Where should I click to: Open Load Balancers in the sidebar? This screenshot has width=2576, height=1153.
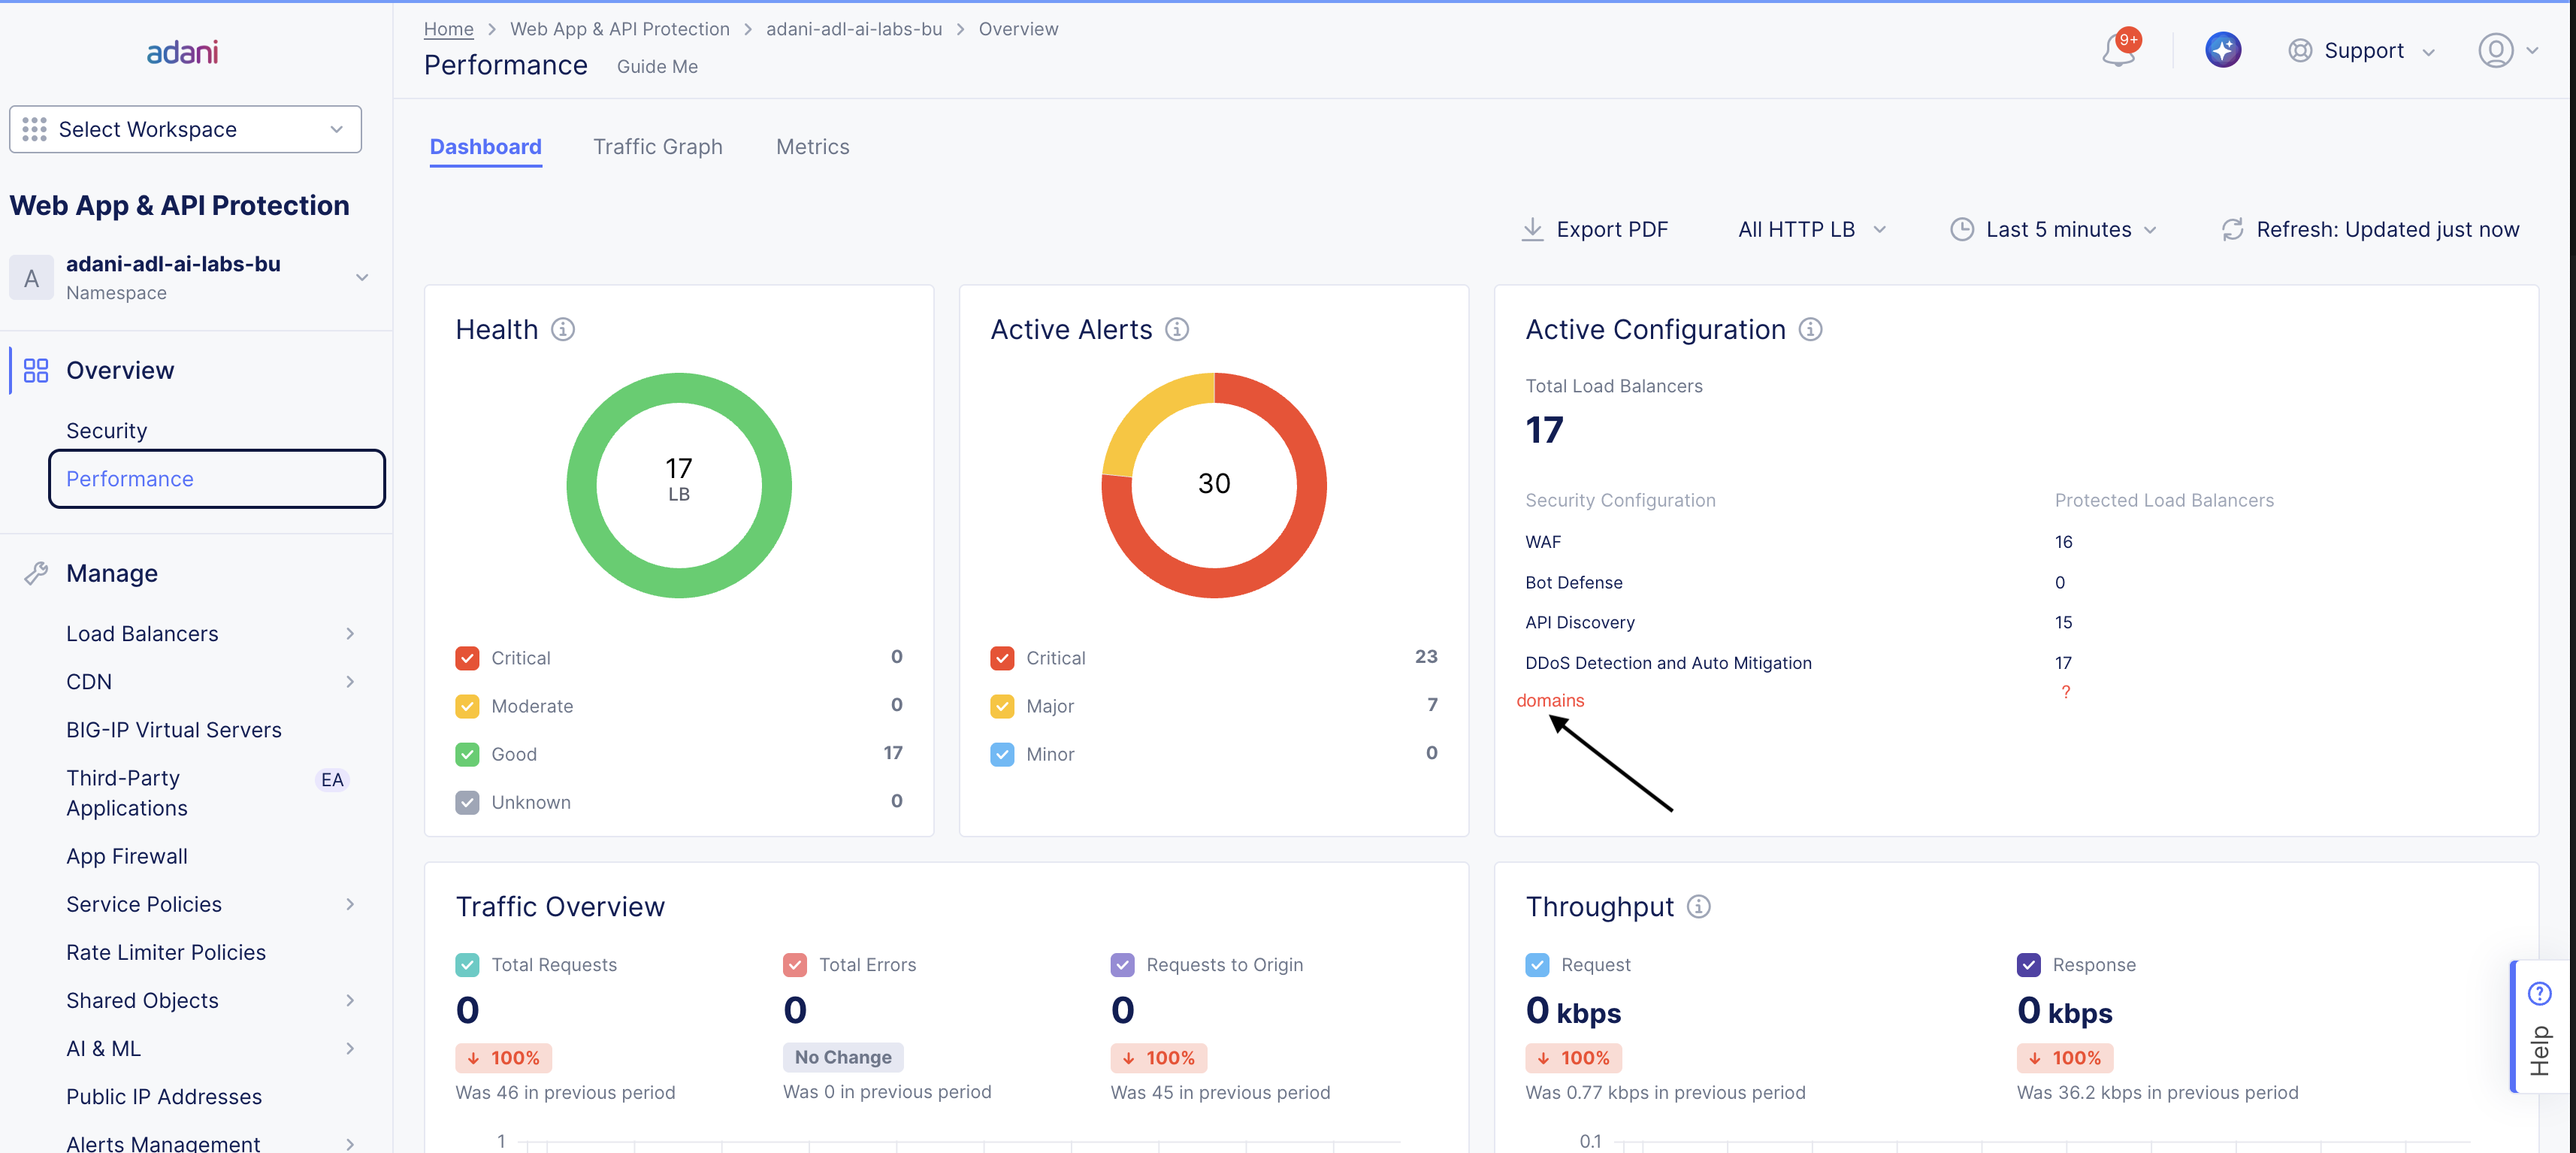(142, 634)
